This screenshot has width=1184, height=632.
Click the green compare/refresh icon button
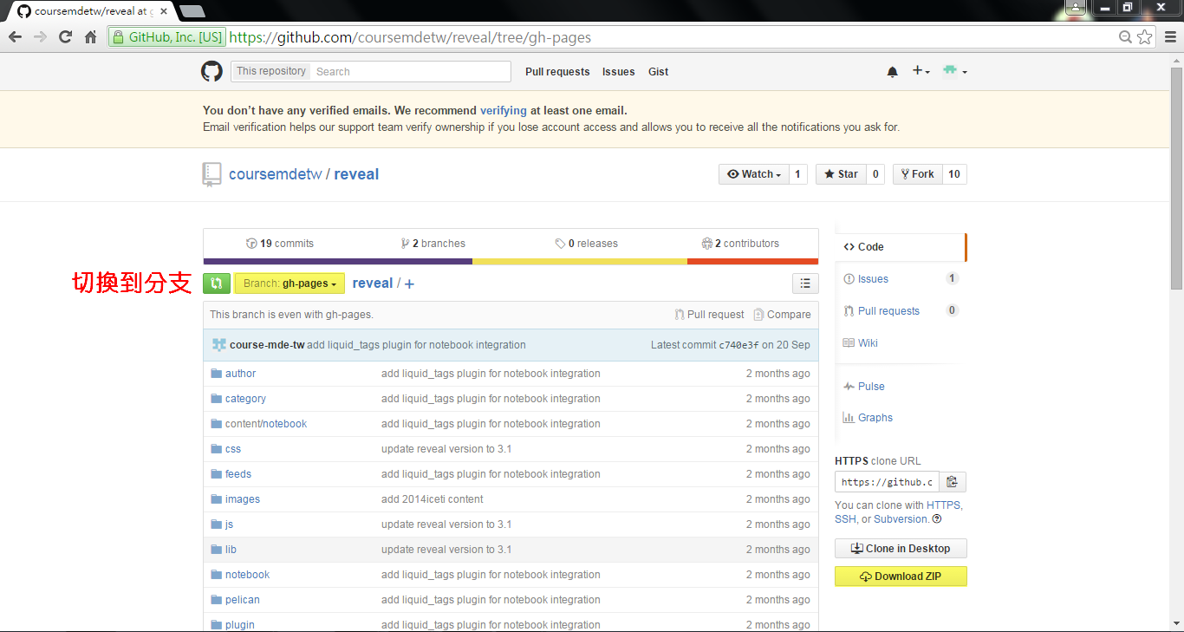(x=217, y=283)
